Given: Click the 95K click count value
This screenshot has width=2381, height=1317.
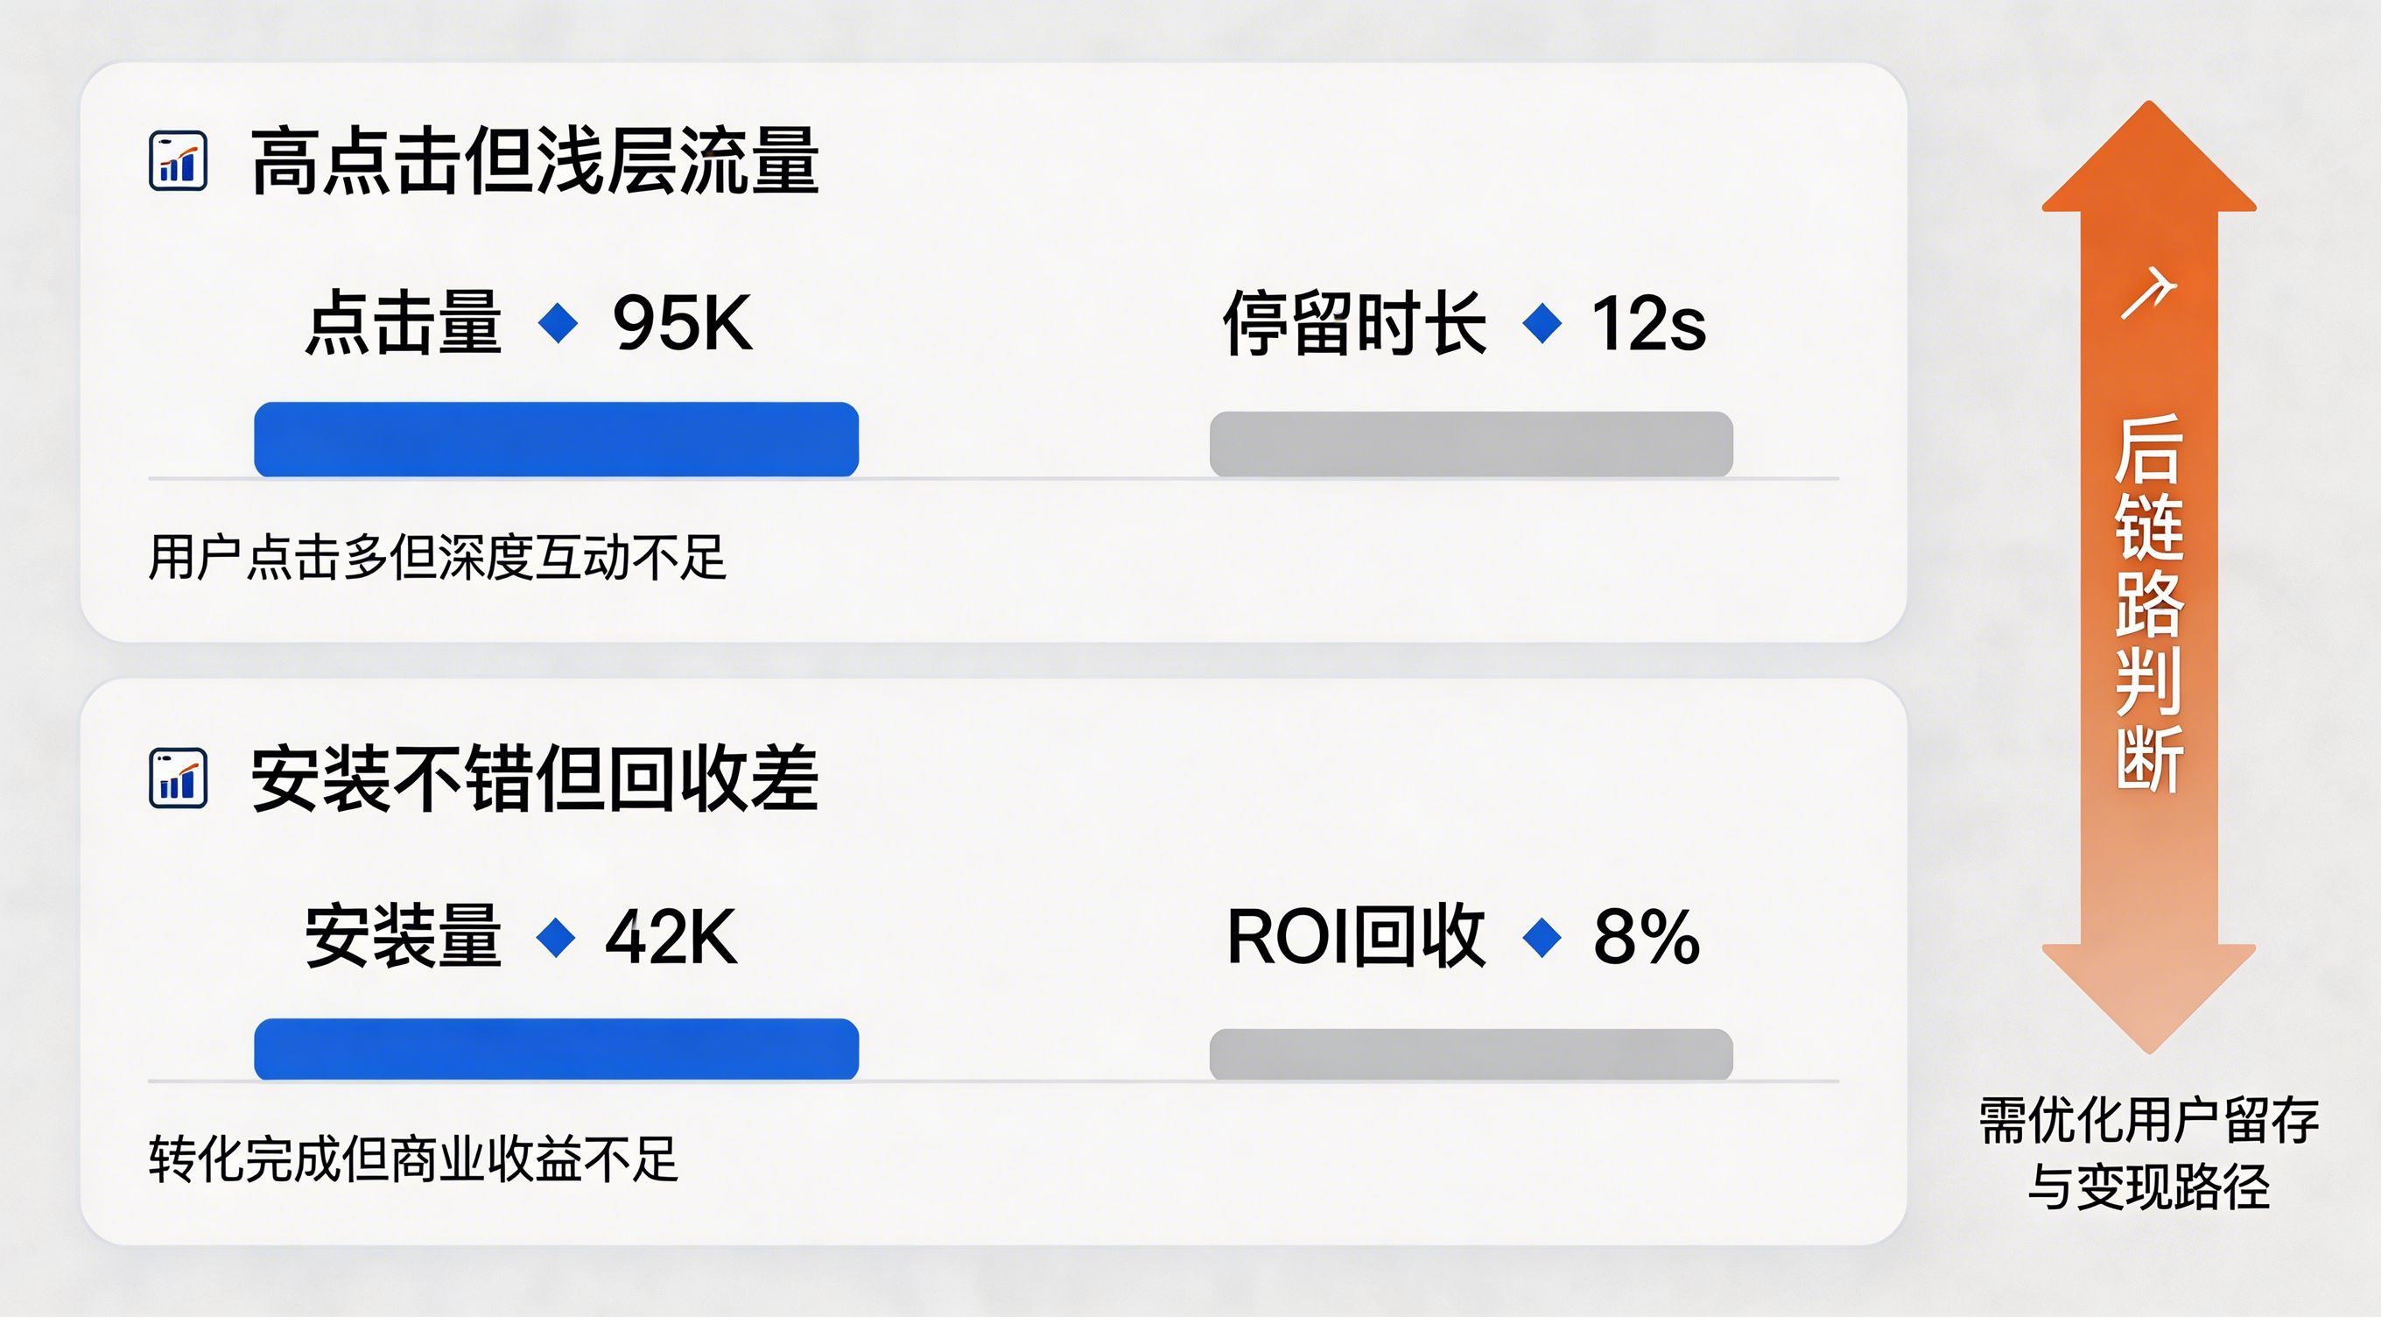Looking at the screenshot, I should 682,324.
